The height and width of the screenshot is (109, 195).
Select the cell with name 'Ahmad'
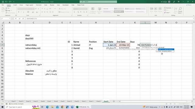point(81,45)
